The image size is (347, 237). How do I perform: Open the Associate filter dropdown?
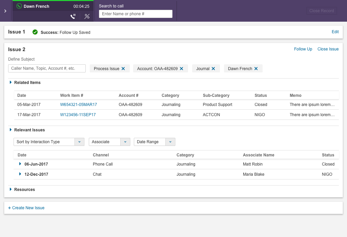pos(109,142)
